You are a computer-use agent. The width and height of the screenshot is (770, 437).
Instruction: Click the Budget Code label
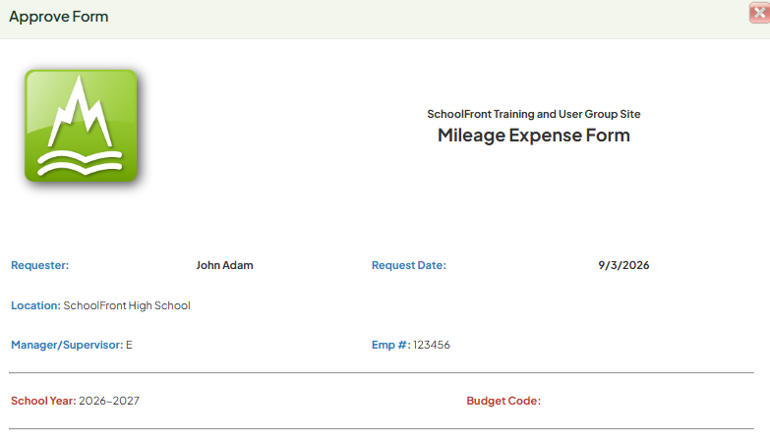tap(503, 401)
